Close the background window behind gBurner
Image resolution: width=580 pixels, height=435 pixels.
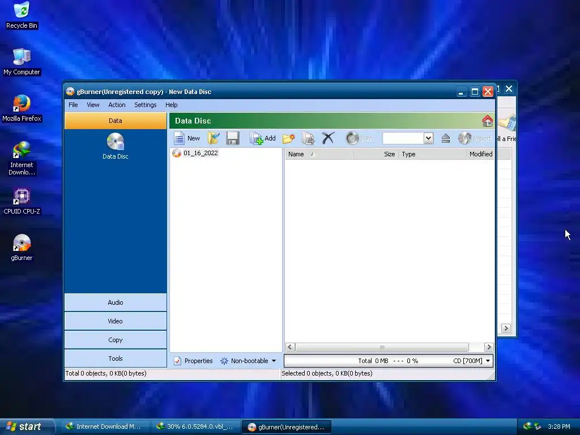[509, 89]
